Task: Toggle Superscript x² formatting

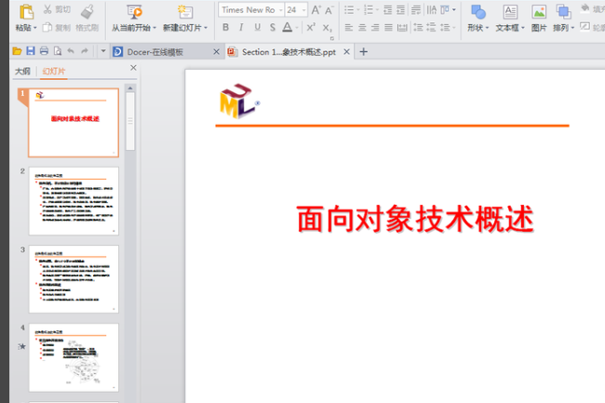Action: 311,27
